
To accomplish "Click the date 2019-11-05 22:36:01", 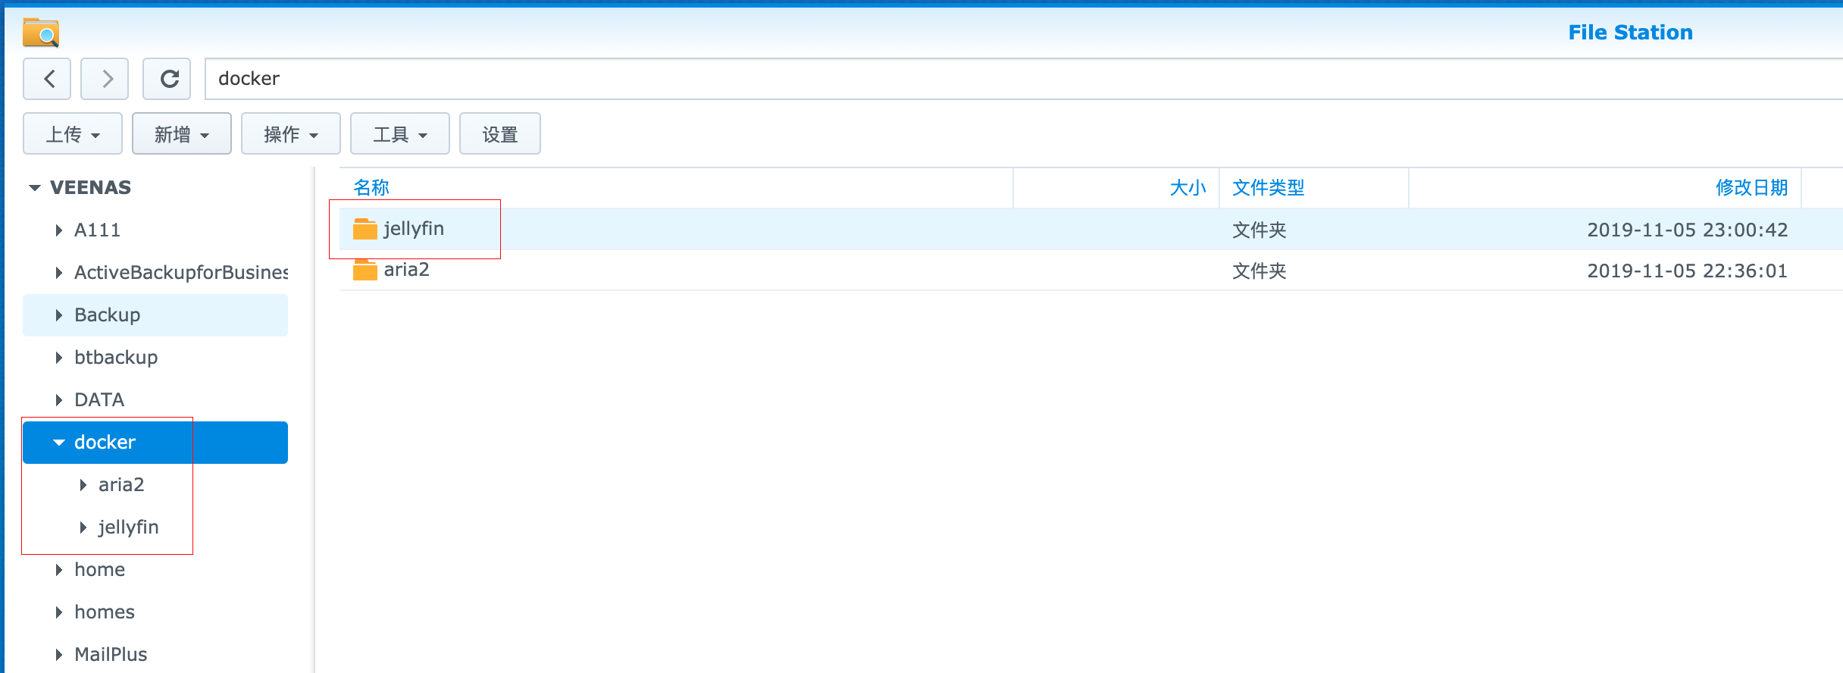I will tap(1688, 271).
